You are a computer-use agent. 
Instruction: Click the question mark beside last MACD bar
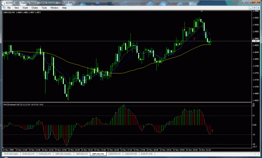(213, 131)
